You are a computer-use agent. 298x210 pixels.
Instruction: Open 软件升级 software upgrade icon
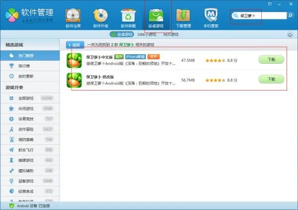click(x=101, y=14)
